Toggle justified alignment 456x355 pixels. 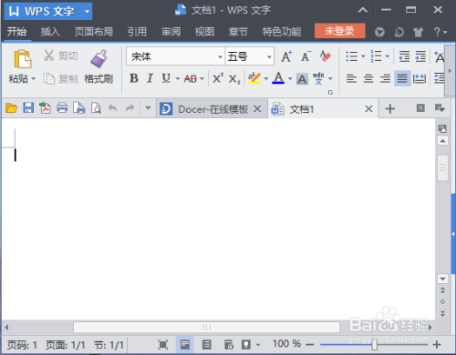pos(402,78)
